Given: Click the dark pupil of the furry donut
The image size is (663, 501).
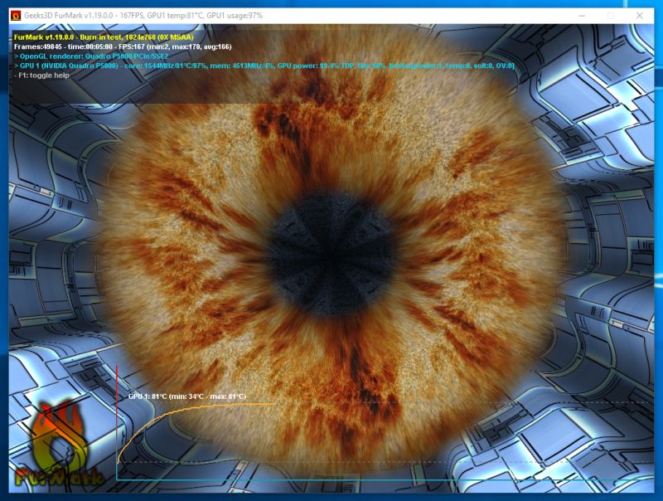Looking at the screenshot, I should 331,254.
